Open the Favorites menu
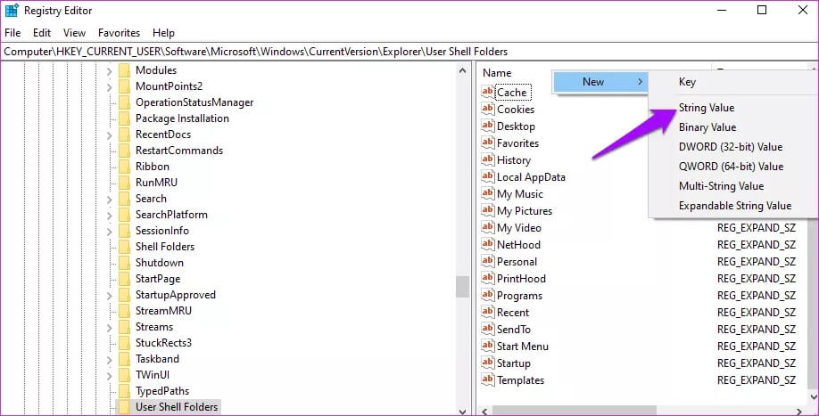The height and width of the screenshot is (416, 819). pos(119,33)
